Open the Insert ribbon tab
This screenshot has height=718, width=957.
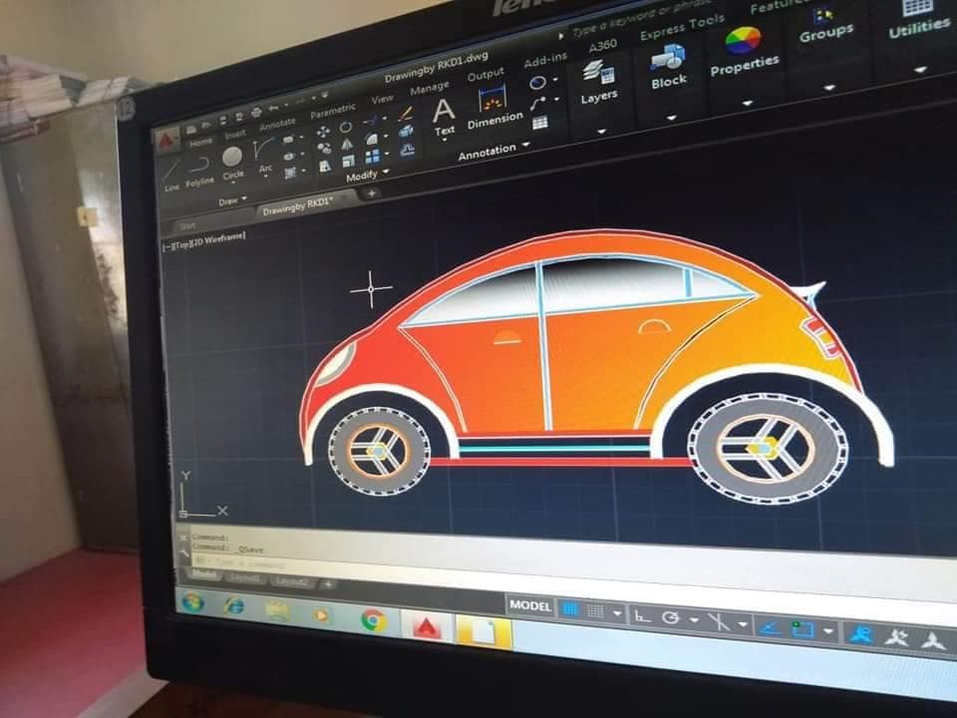click(234, 135)
